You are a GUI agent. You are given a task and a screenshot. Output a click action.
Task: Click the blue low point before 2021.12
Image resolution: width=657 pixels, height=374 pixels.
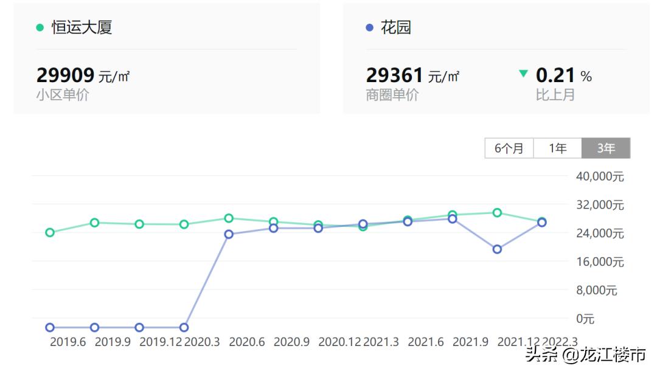[497, 249]
